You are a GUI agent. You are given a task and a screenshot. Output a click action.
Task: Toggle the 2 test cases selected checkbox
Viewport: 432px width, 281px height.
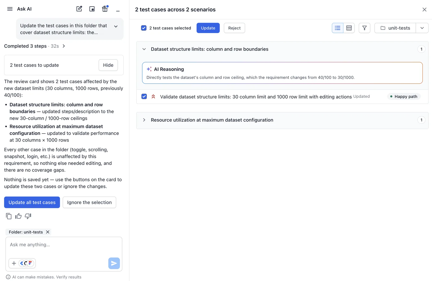[144, 28]
